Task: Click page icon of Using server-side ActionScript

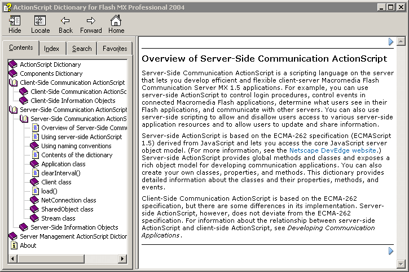Action: click(x=36, y=137)
